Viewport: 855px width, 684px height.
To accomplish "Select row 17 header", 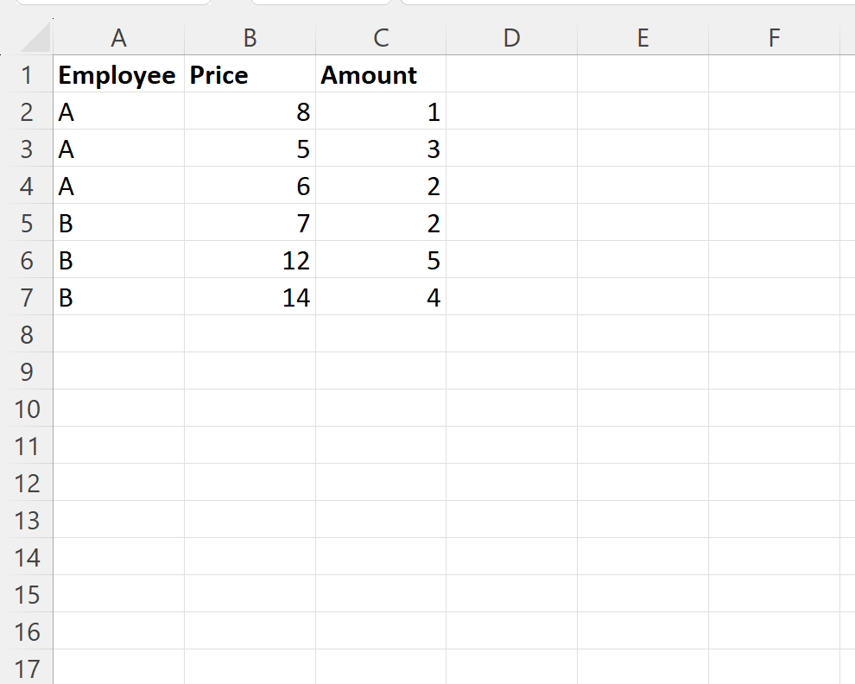I will [26, 668].
